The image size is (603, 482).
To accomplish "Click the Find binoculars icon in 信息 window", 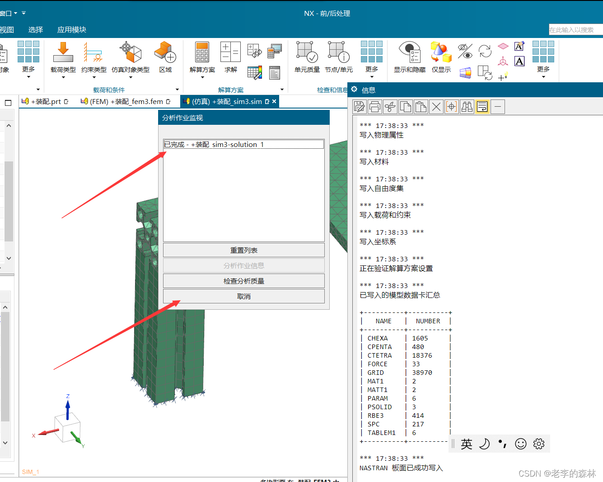I will pos(467,107).
